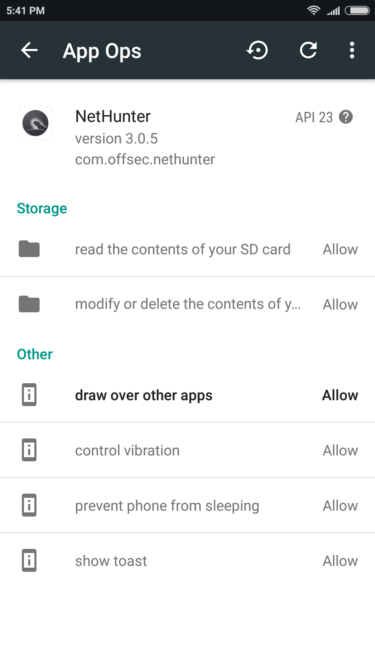Tap the NetHunter app icon
Image resolution: width=375 pixels, height=667 pixels.
click(x=35, y=123)
